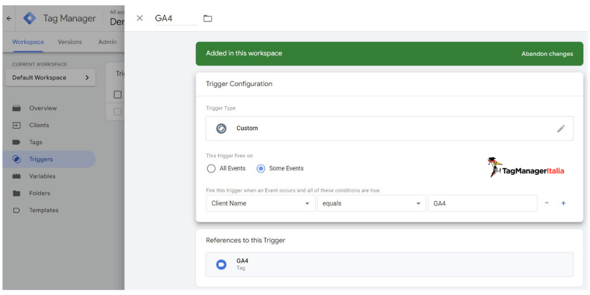Viewport: 590px width, 295px height.
Task: Click the Variables brick icon
Action: pos(16,176)
